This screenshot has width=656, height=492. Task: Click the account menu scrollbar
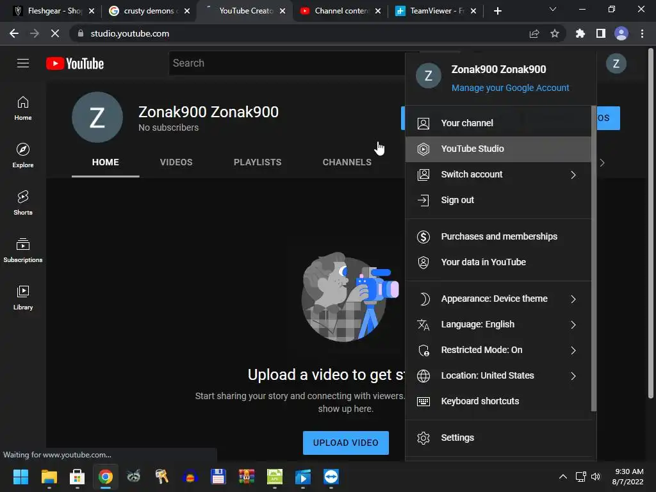593,258
